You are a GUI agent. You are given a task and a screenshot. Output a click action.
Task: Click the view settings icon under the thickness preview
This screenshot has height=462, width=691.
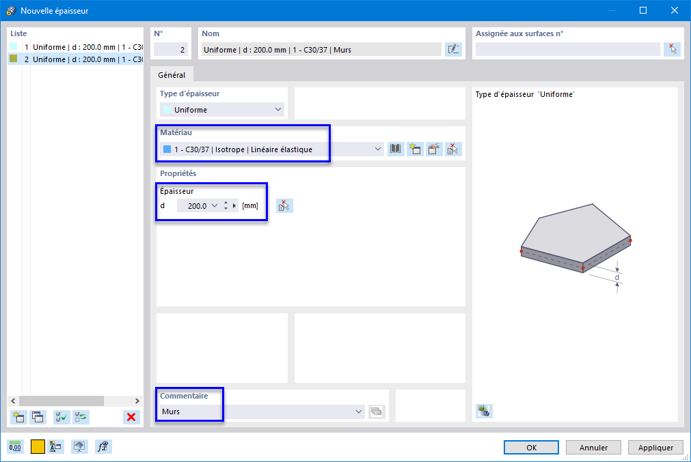click(484, 411)
